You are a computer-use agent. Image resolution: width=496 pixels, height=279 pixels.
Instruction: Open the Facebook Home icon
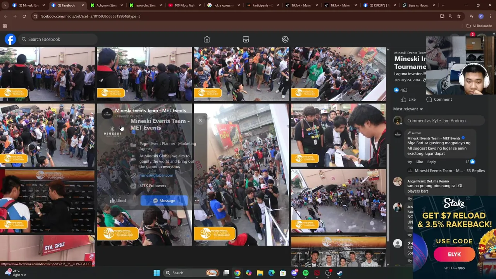coord(207,40)
